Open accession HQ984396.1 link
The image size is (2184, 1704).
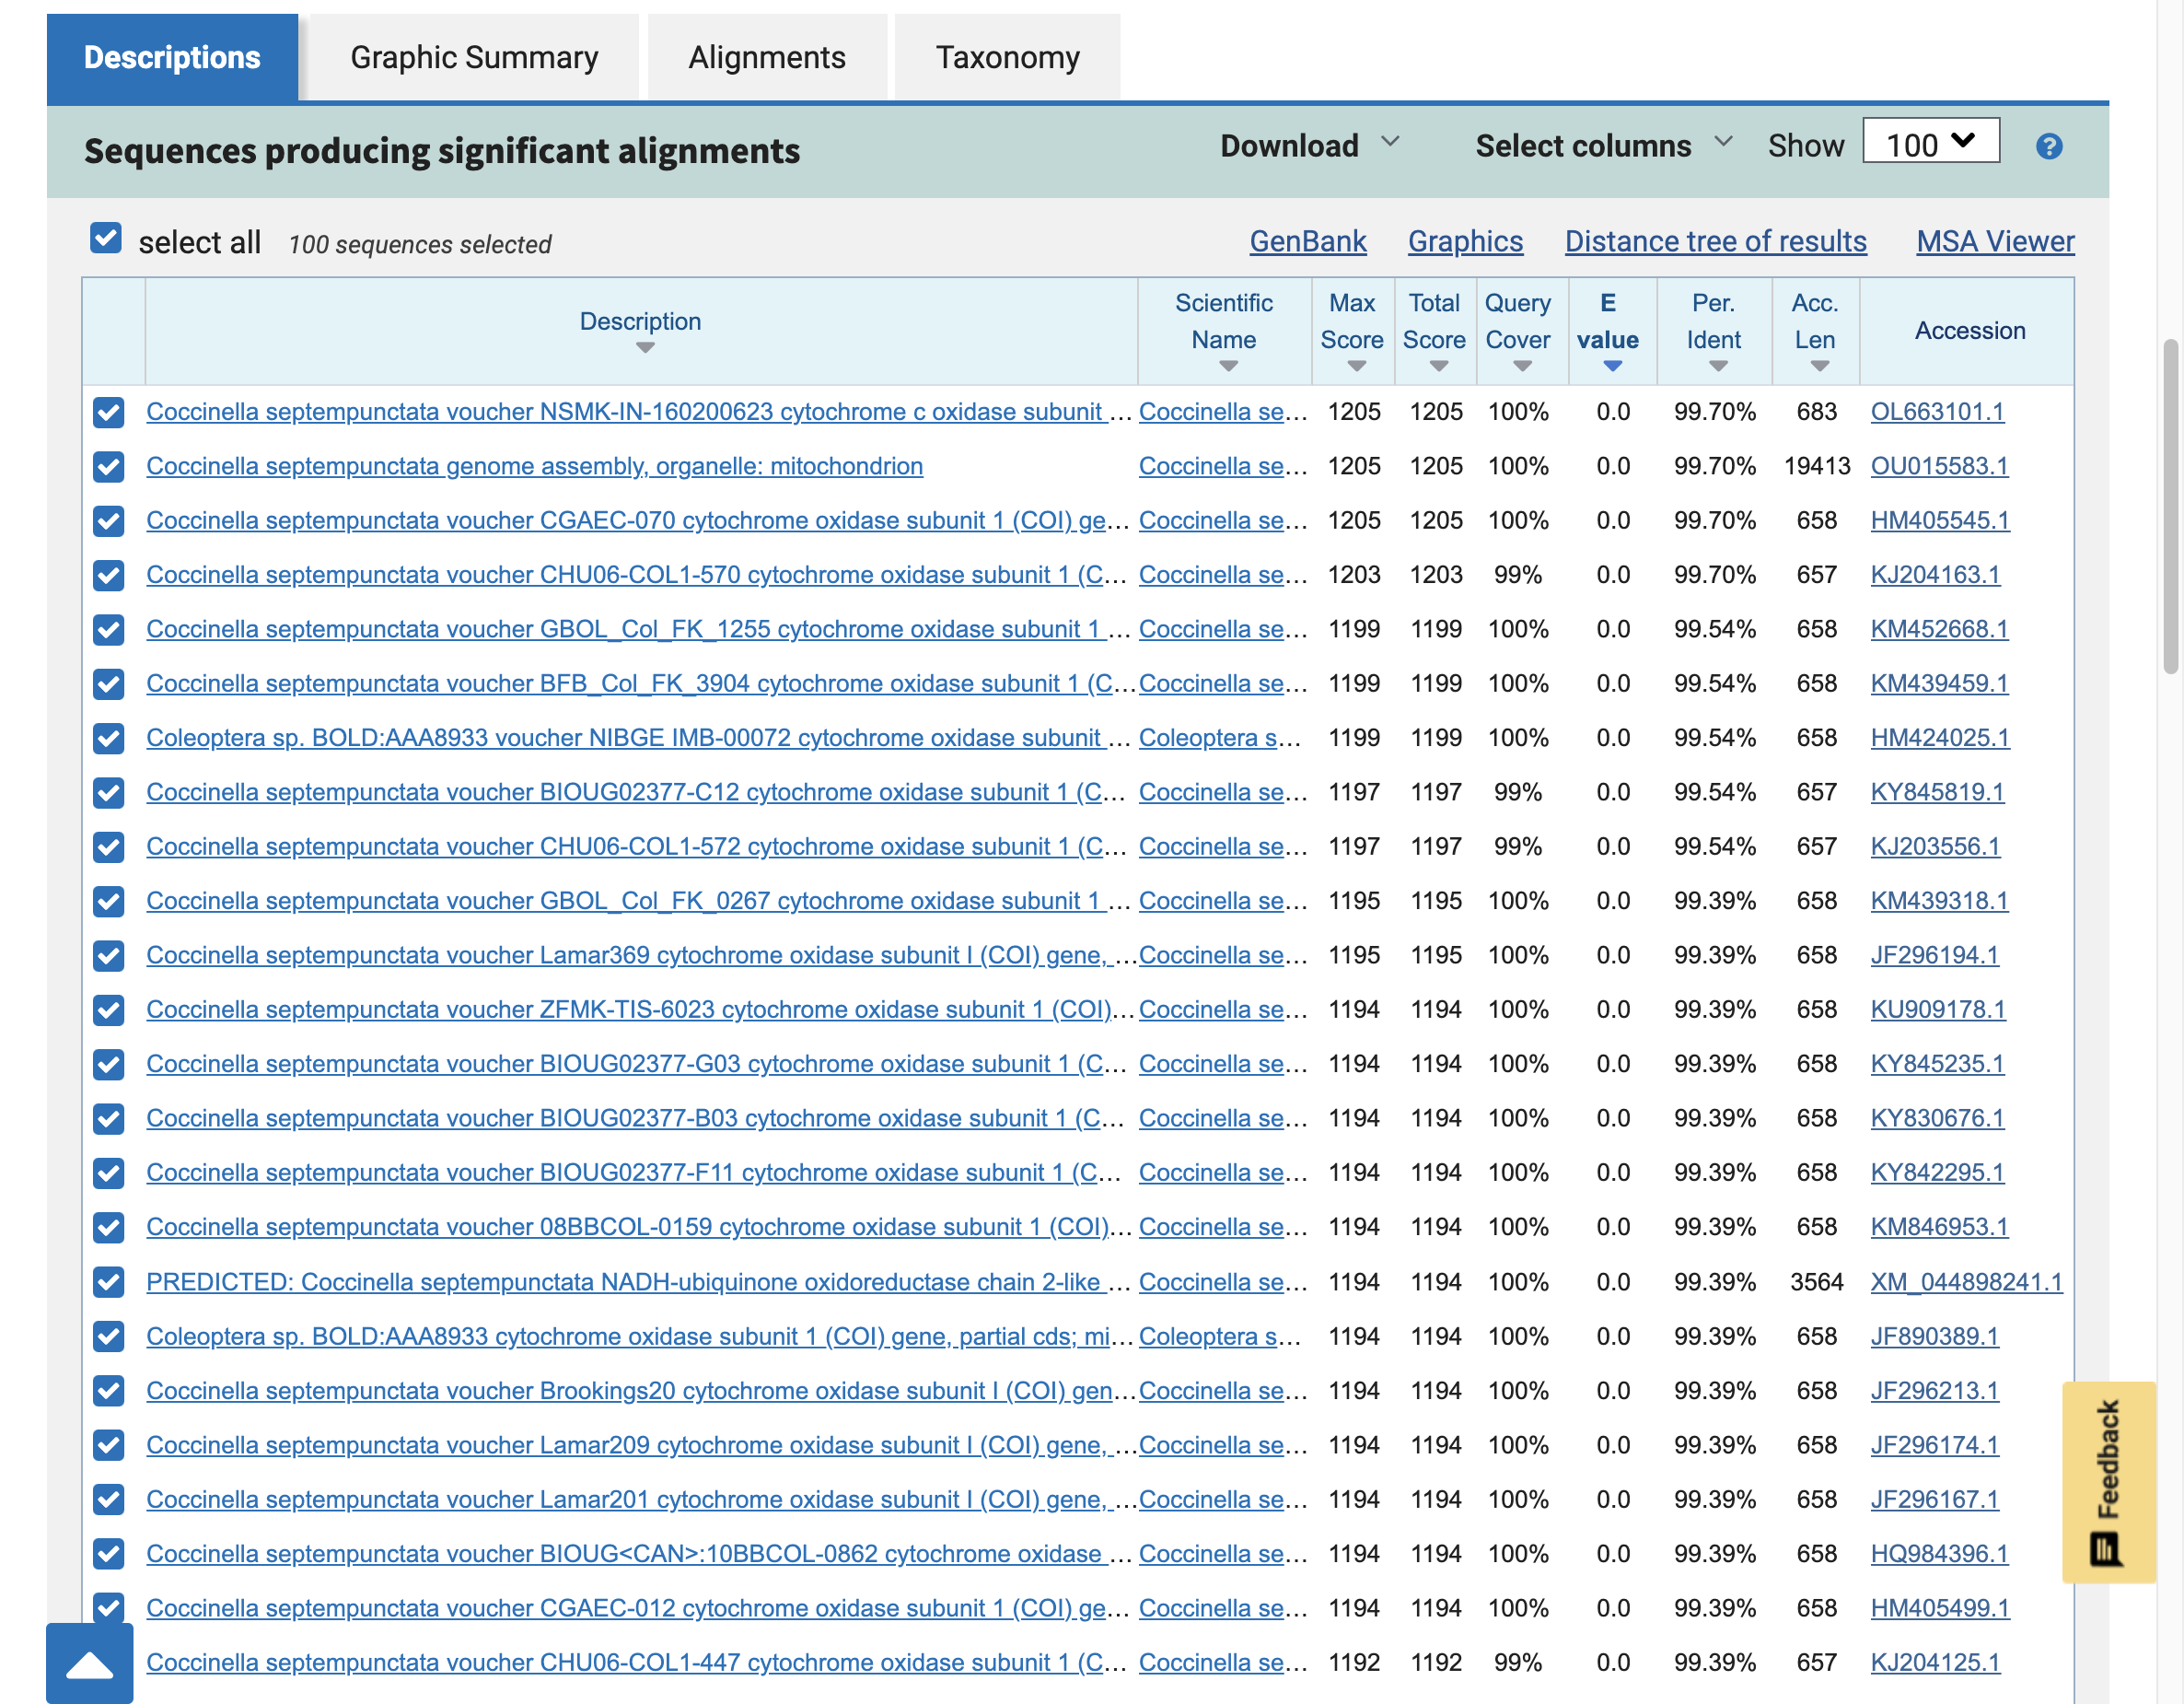pos(1939,1554)
